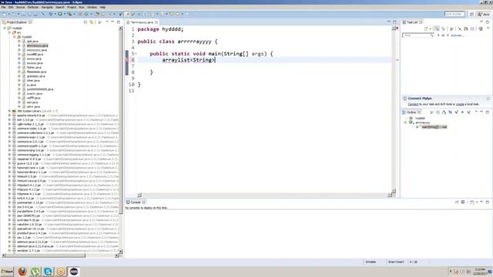Collapse the hydddd package node
The image size is (493, 277).
tap(14, 37)
